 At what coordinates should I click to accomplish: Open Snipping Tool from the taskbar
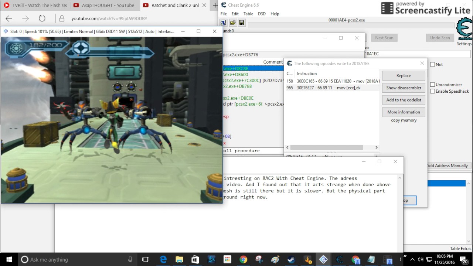click(x=259, y=259)
